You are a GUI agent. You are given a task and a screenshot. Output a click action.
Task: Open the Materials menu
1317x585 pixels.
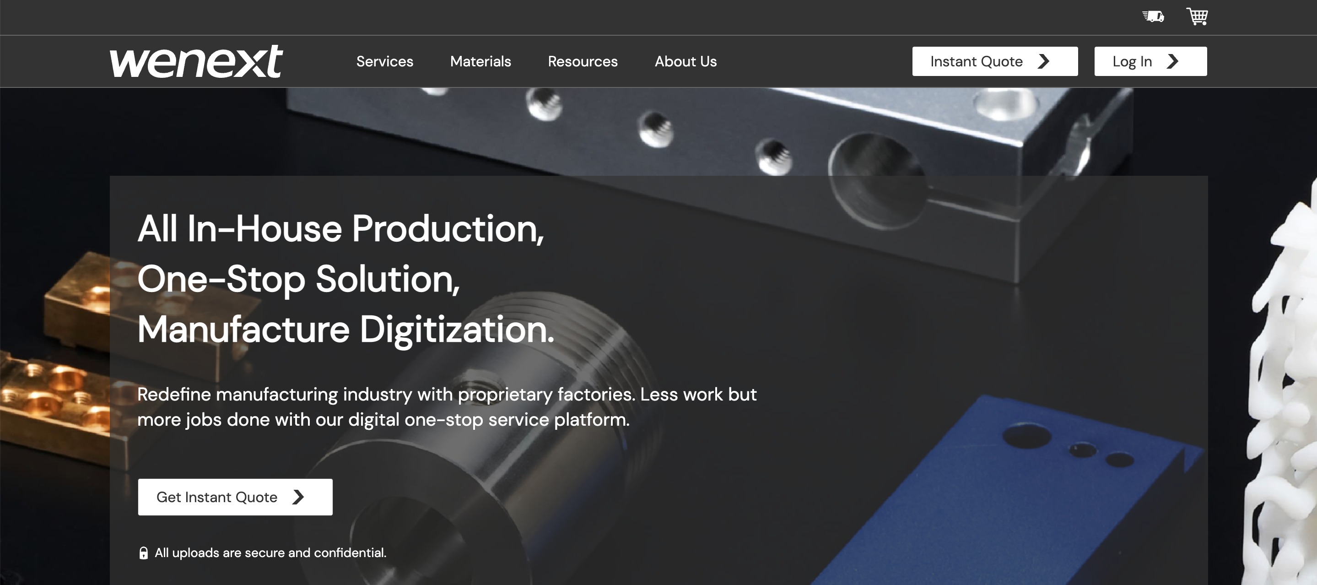point(480,61)
